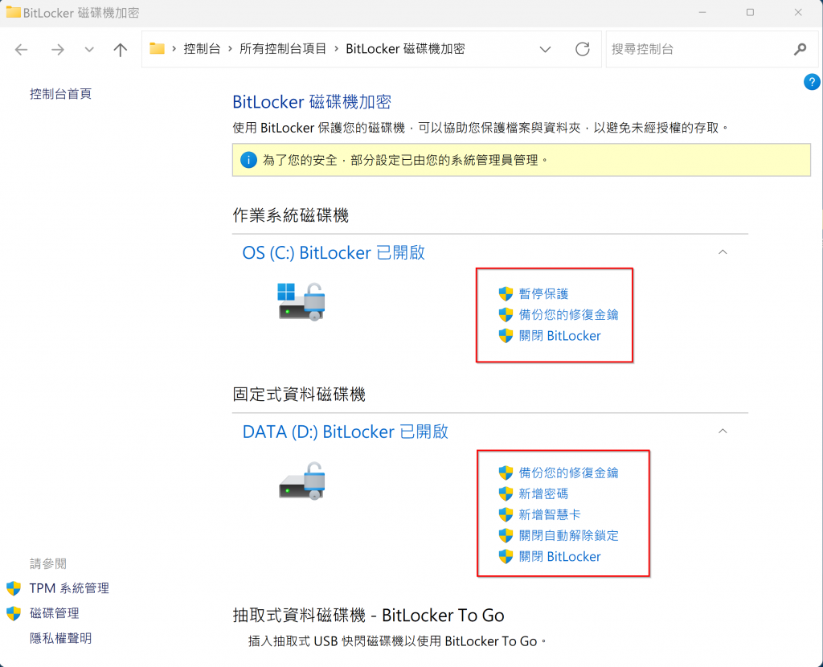Open help with the question mark icon

click(x=812, y=82)
